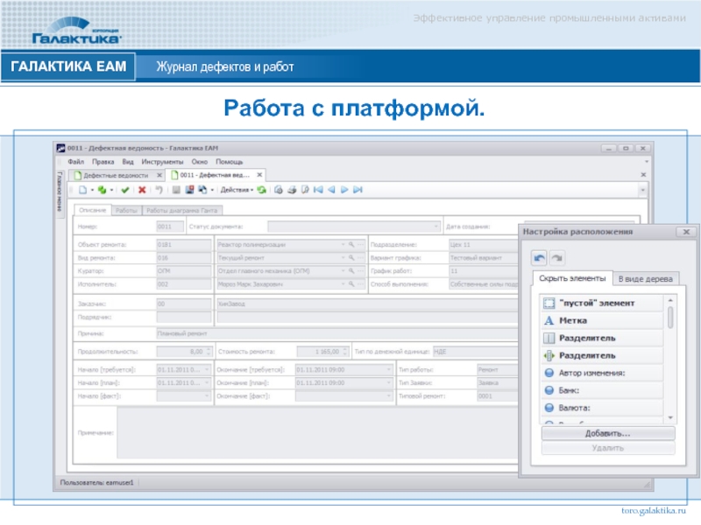This screenshot has height=525, width=701.
Task: Click the search icon beside Реактор полимеризации
Action: point(350,245)
